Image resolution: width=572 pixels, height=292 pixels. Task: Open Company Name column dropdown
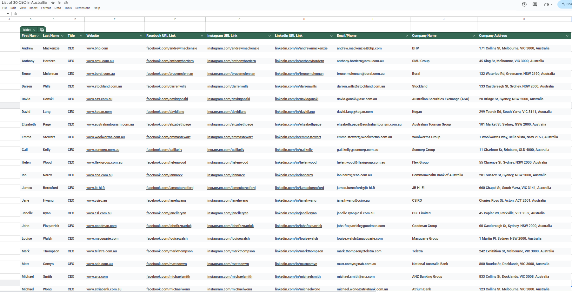(x=474, y=36)
